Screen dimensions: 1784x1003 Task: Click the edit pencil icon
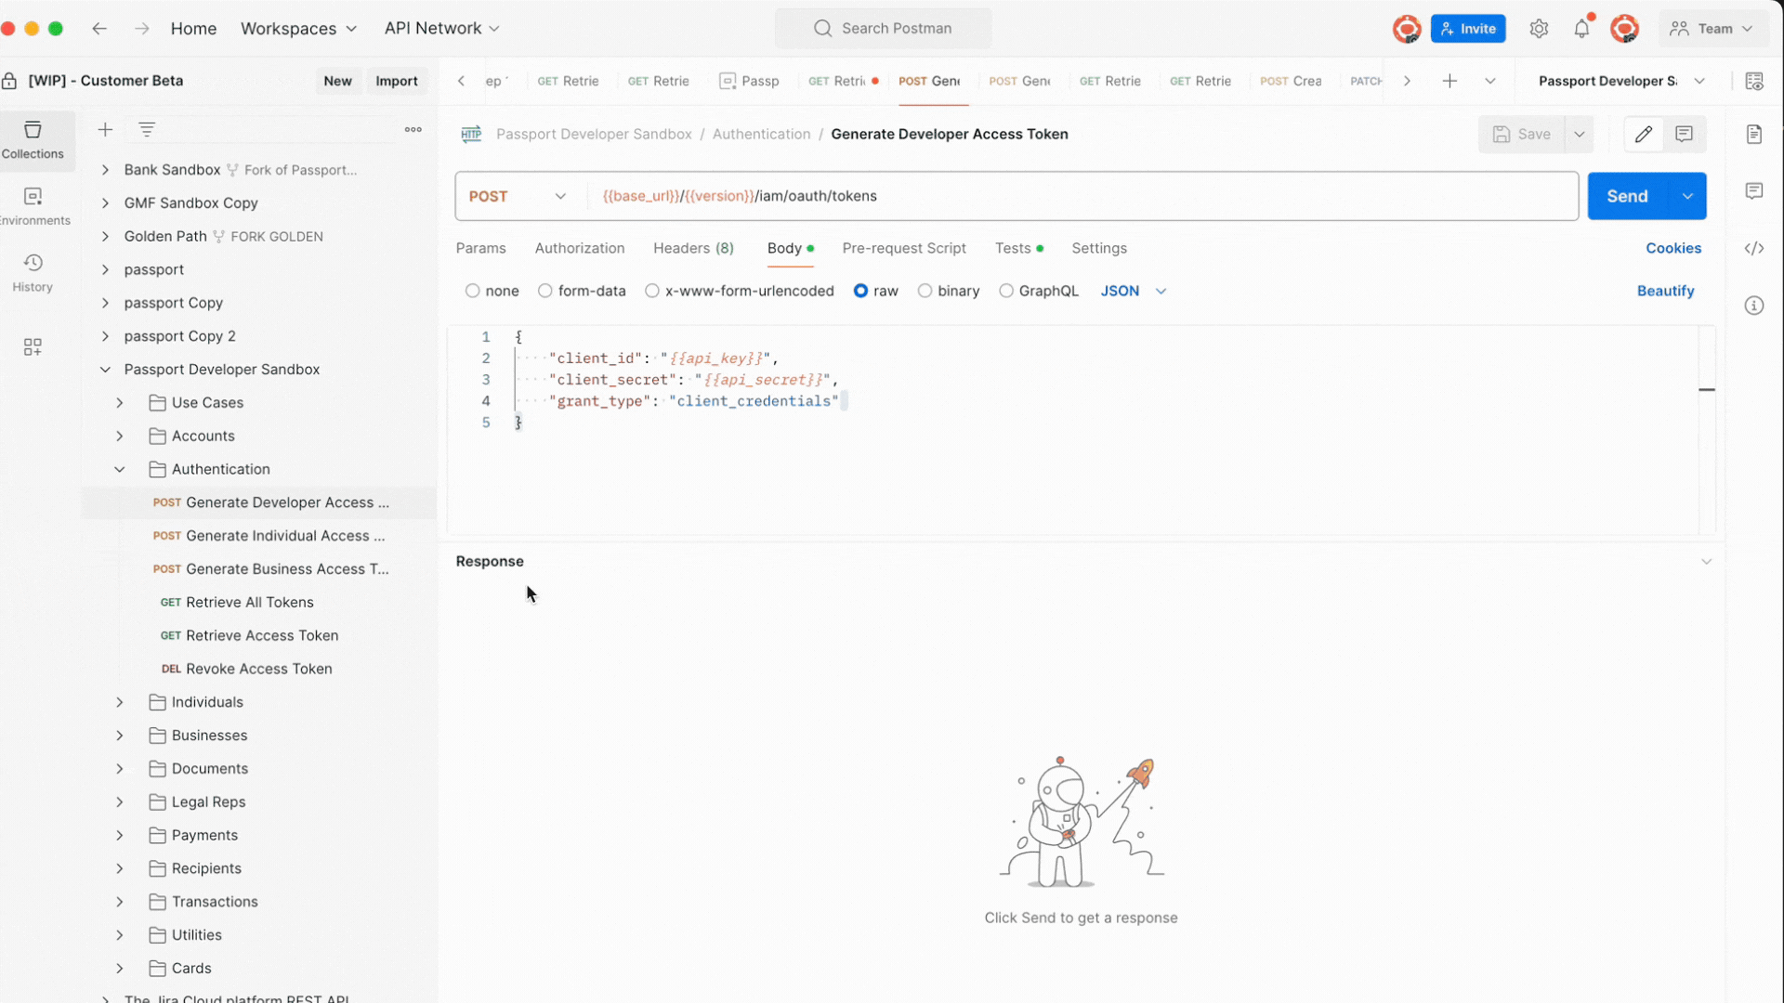1644,134
